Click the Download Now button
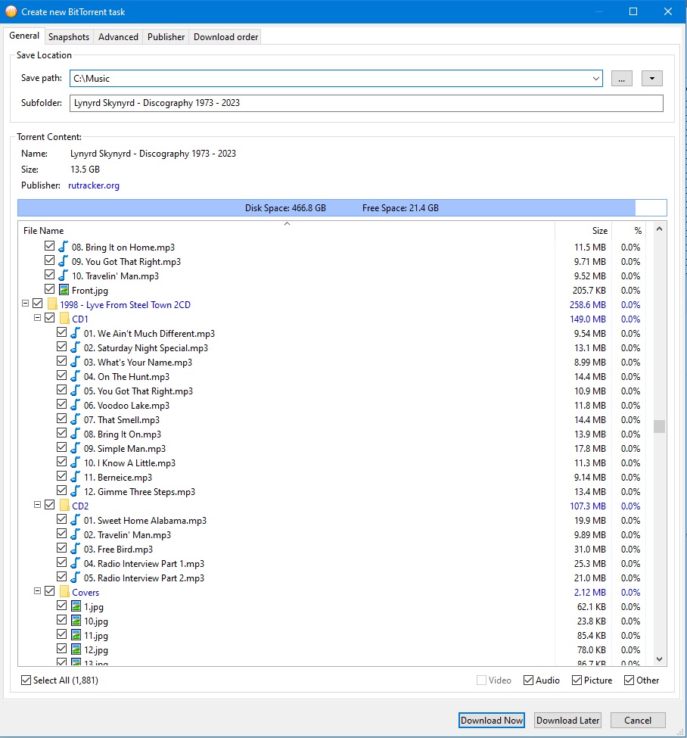 point(492,720)
